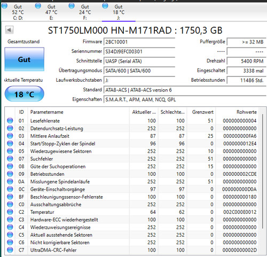Click the Aktueller column header
This screenshot has height=257, width=267.
point(144,112)
